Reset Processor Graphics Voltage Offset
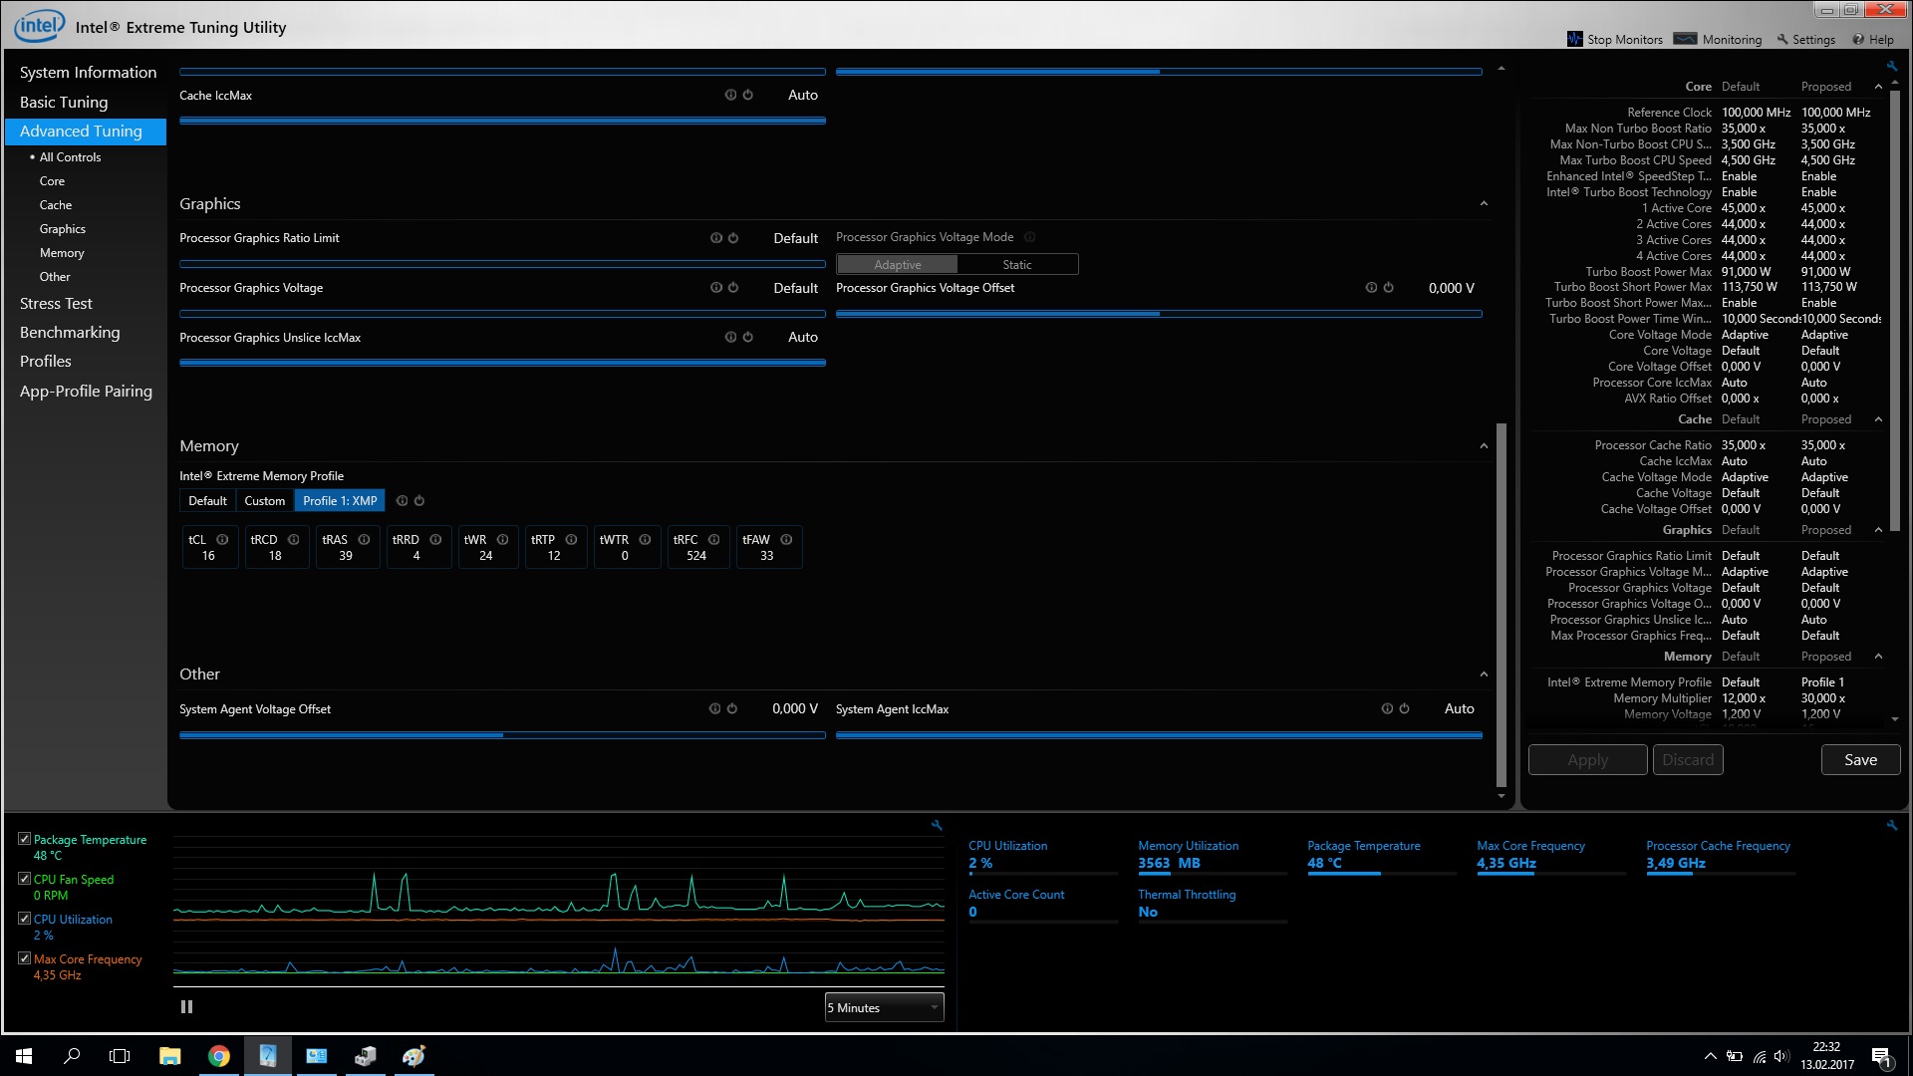The image size is (1913, 1076). tap(1388, 288)
